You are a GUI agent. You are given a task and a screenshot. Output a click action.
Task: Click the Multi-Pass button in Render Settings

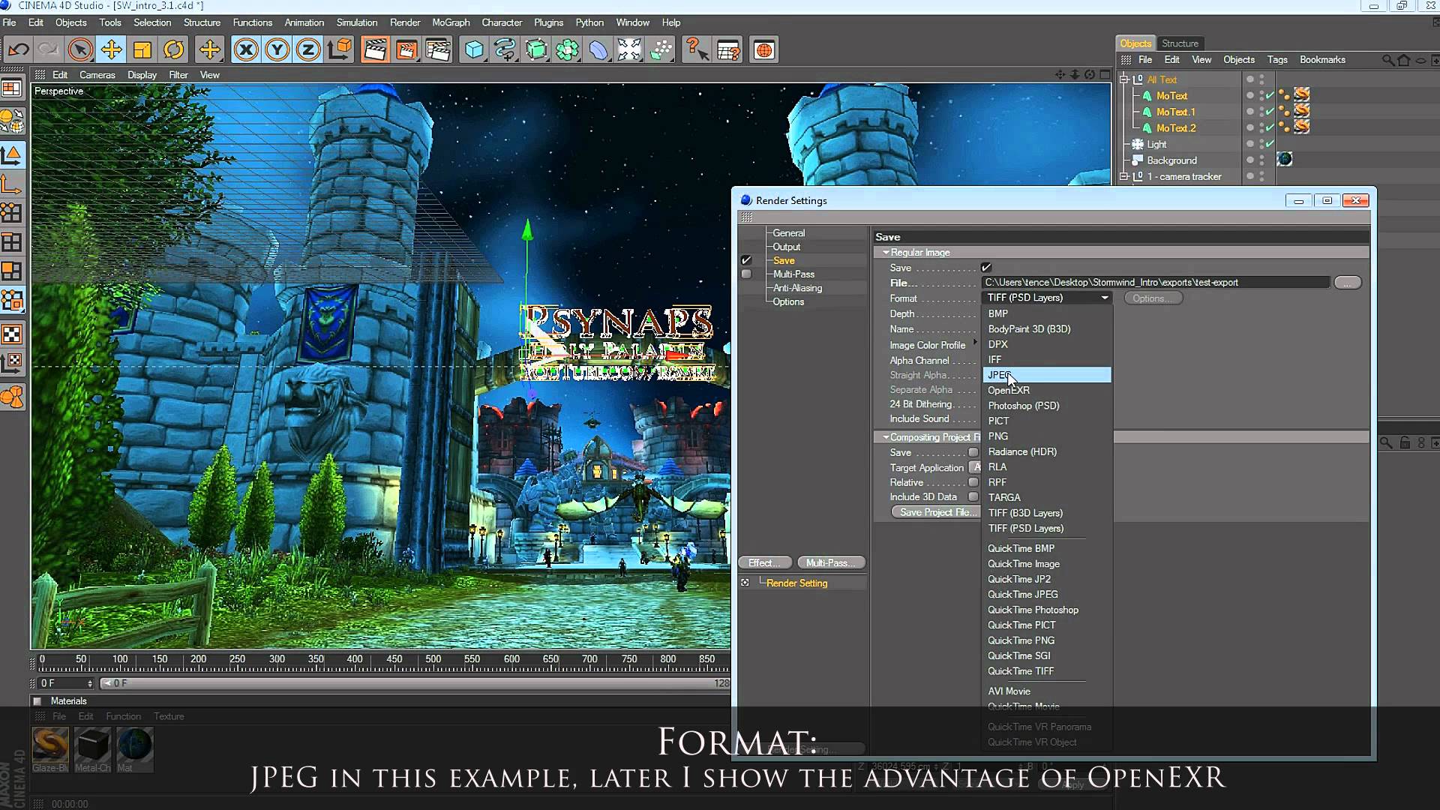pyautogui.click(x=831, y=562)
